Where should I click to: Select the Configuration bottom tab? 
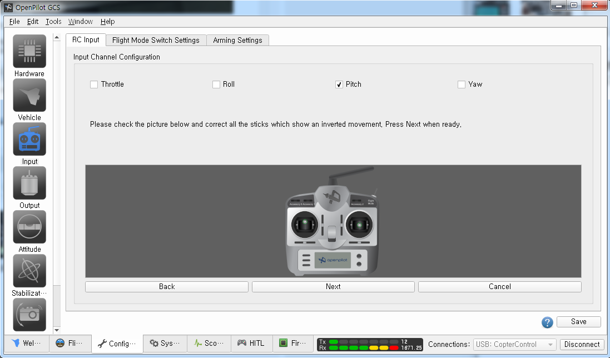pos(117,344)
